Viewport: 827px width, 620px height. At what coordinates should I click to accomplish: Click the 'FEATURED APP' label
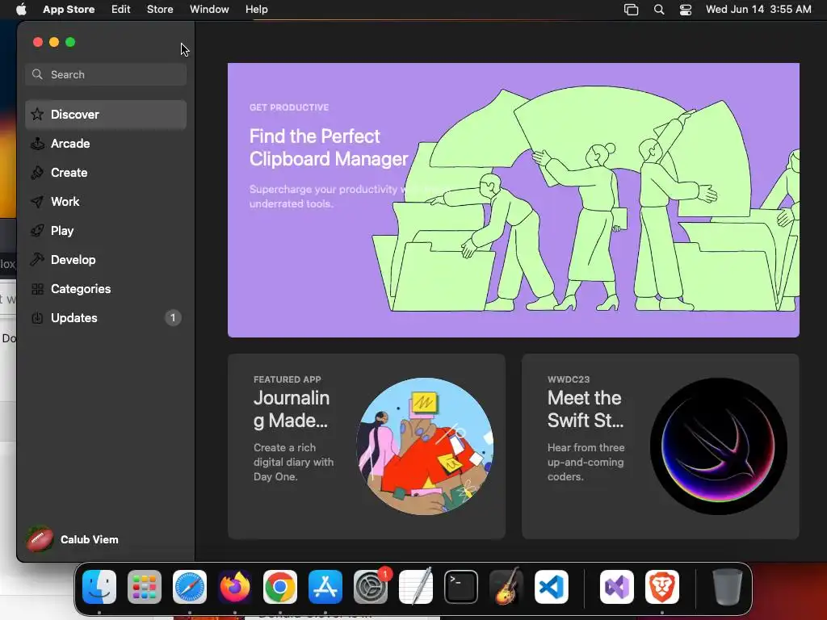[287, 379]
